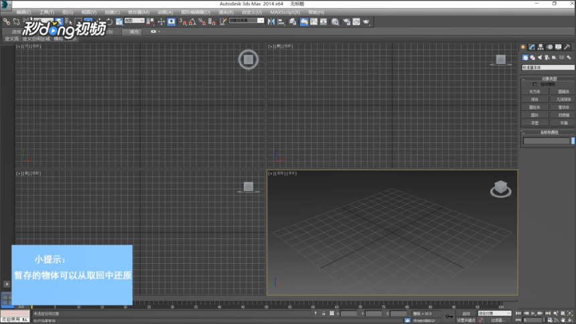Toggle the 3D Snaps icon

click(x=183, y=21)
